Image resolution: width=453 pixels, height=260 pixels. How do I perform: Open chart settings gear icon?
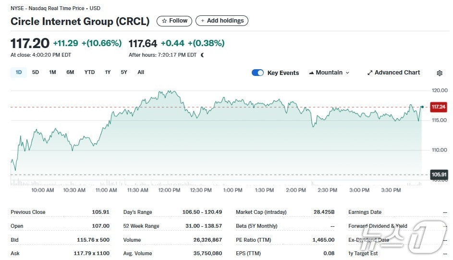tap(439, 73)
